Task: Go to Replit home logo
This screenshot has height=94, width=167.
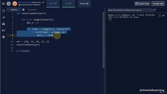Action: [9, 4]
